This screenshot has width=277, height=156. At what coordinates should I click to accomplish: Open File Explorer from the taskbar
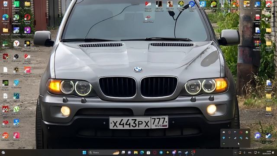coord(135,153)
